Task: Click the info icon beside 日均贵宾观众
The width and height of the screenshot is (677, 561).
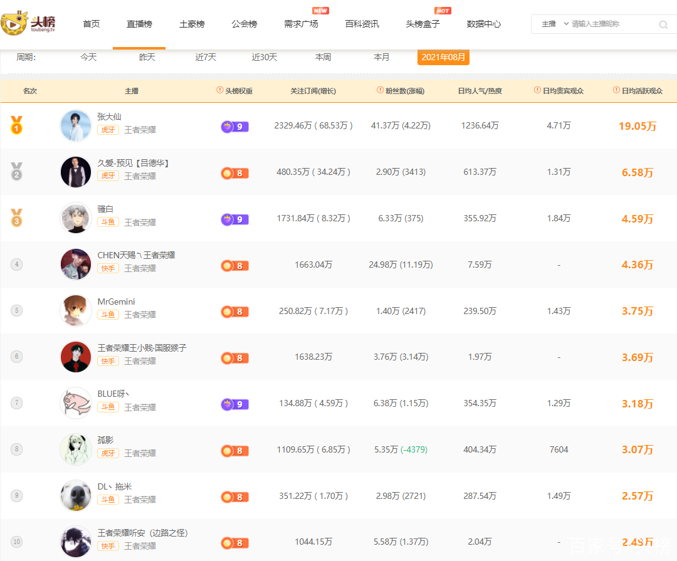Action: 537,90
